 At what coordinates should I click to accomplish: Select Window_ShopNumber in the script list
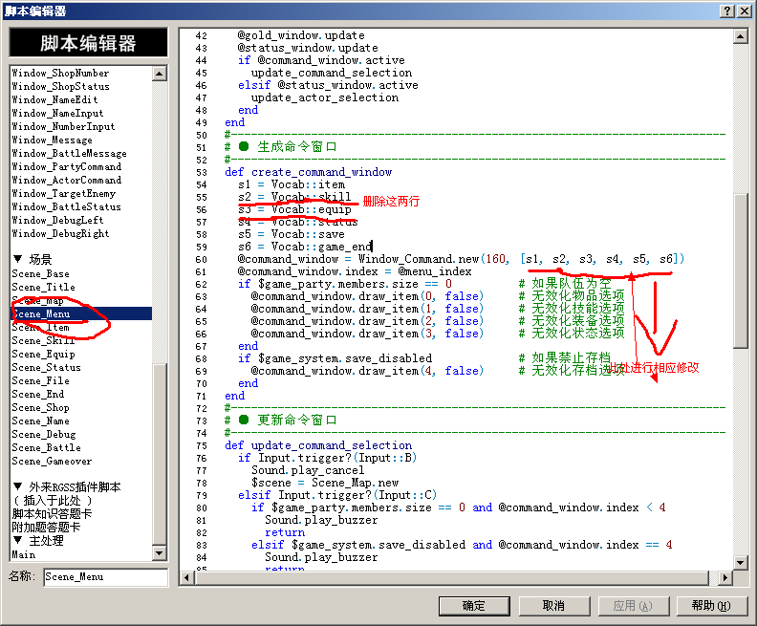[x=60, y=73]
